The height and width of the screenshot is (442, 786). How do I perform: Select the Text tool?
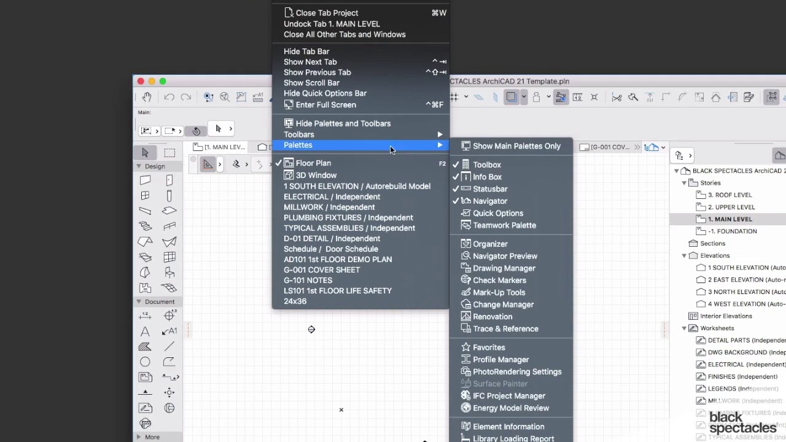pos(145,331)
